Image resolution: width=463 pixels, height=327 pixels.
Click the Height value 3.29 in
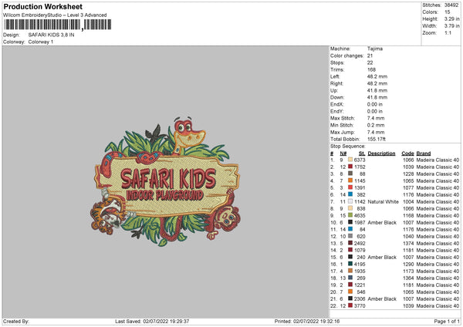[451, 19]
